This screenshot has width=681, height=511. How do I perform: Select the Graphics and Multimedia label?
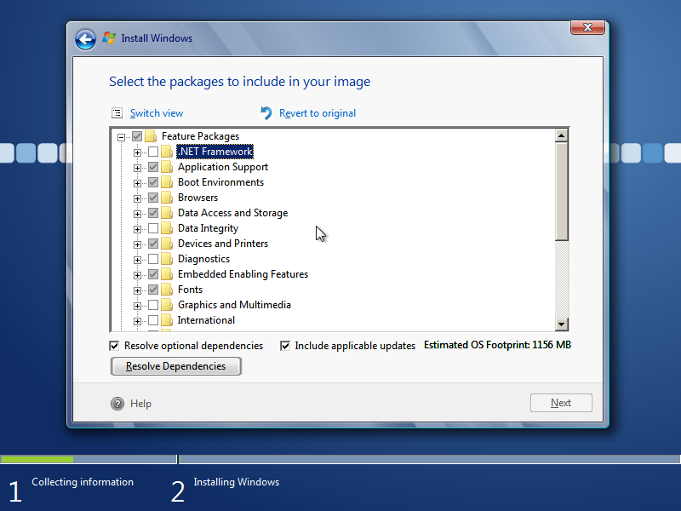coord(234,305)
